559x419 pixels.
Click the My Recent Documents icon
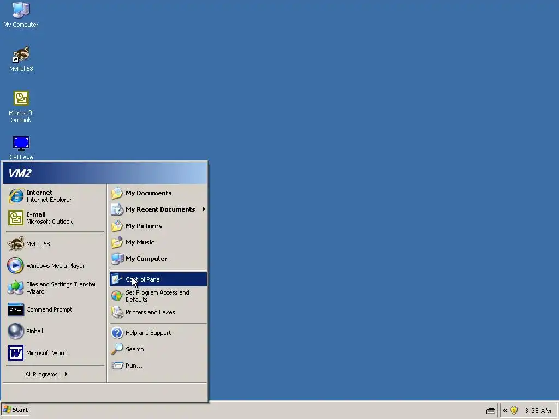point(117,209)
